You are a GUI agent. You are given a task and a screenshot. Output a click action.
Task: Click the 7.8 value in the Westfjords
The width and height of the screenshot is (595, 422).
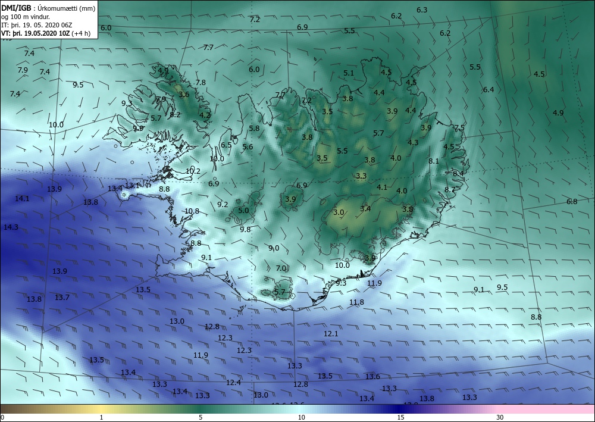201,82
